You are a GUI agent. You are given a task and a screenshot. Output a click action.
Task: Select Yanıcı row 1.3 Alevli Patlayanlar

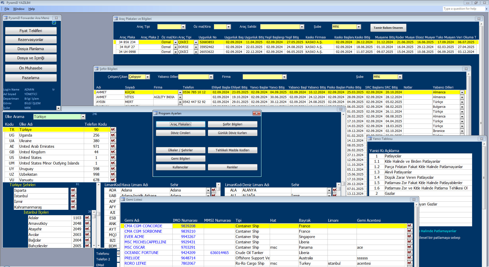[x=420, y=172]
